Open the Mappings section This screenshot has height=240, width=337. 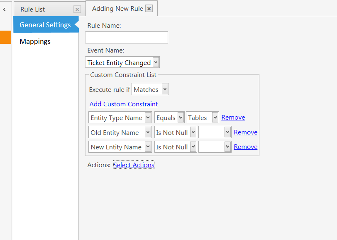pos(35,41)
